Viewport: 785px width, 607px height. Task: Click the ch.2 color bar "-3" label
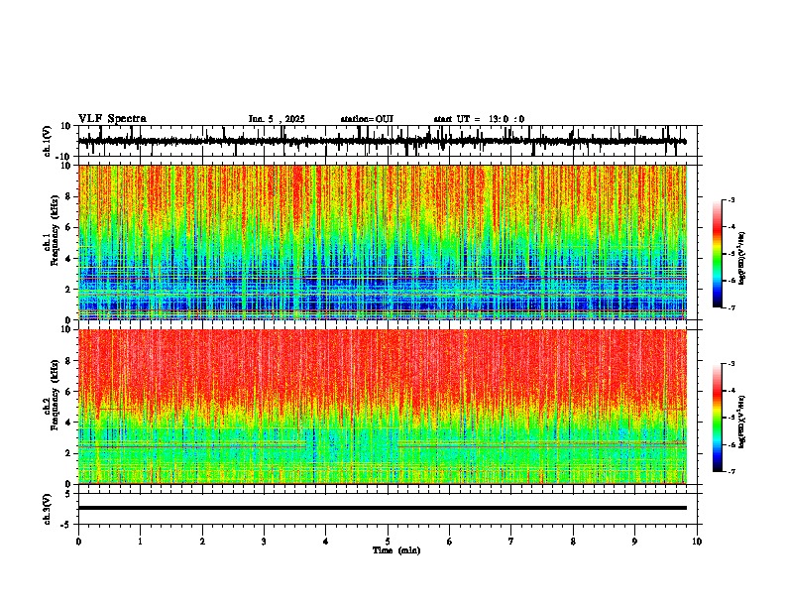pyautogui.click(x=730, y=364)
